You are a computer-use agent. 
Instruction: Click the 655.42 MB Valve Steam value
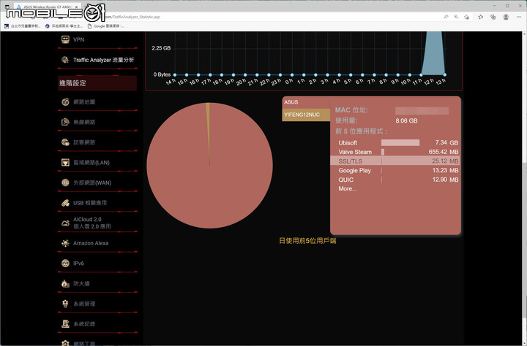tap(444, 152)
